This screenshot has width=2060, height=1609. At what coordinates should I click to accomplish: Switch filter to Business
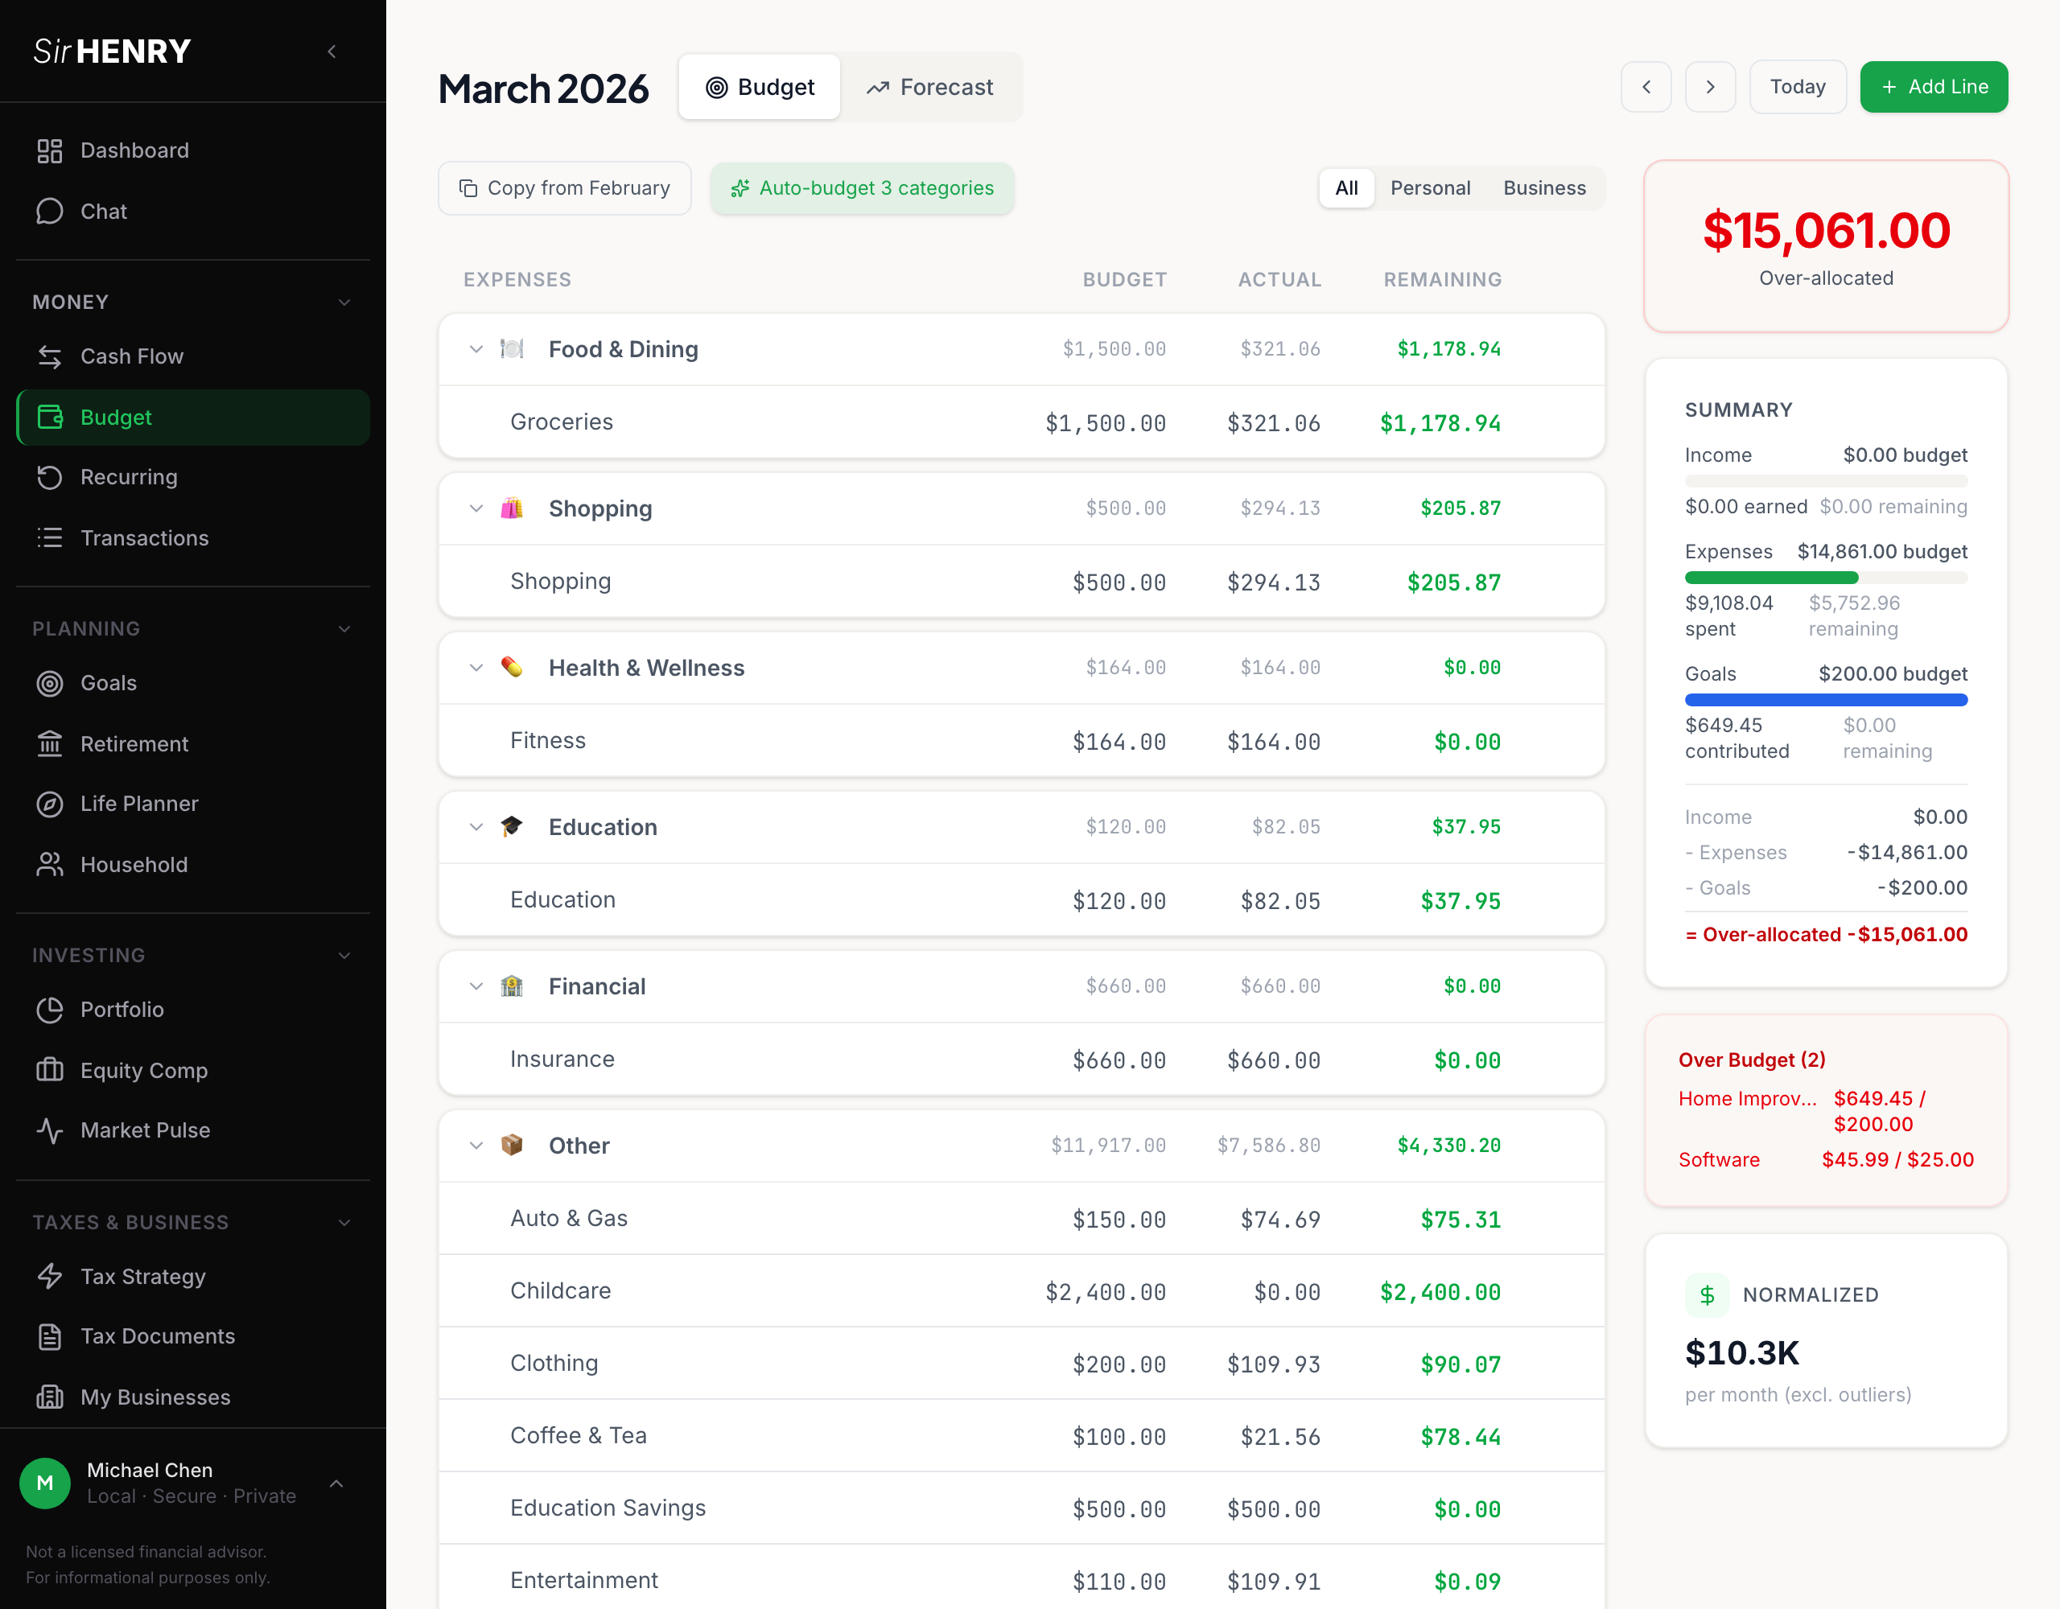1544,187
